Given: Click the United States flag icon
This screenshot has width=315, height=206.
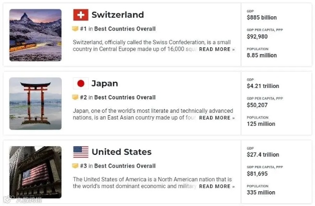Looking at the screenshot, I should pos(81,152).
